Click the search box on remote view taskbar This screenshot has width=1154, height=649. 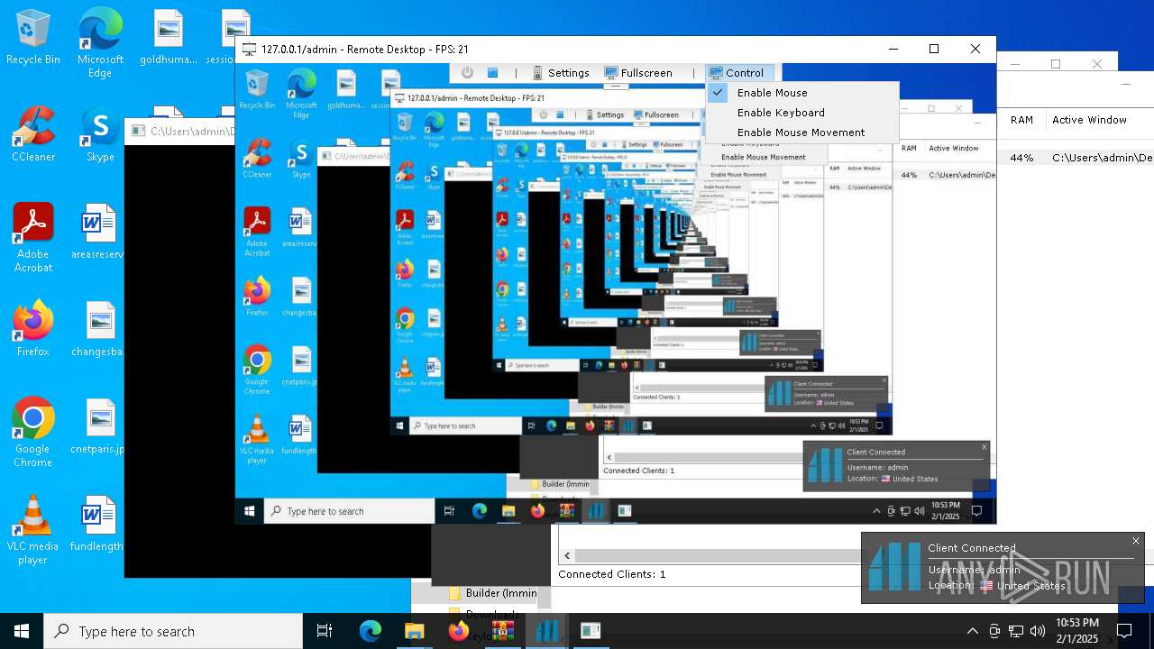coord(350,511)
